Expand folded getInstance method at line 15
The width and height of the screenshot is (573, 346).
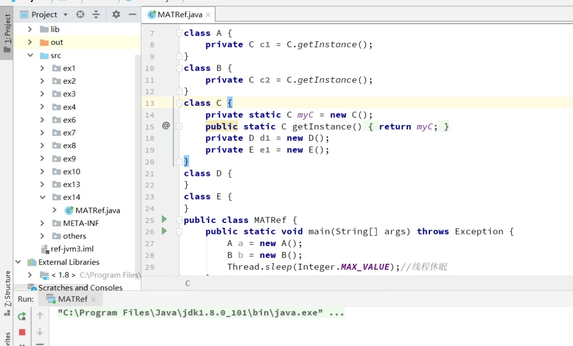(x=179, y=126)
